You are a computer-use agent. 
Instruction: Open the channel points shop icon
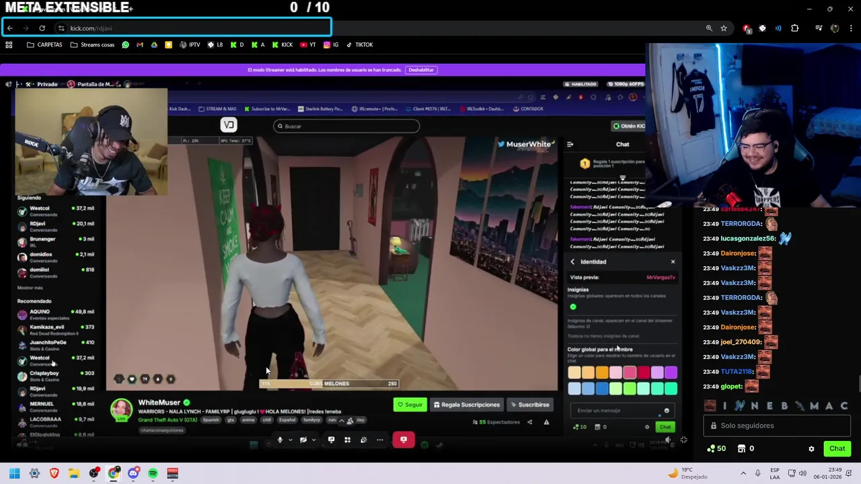click(x=742, y=448)
